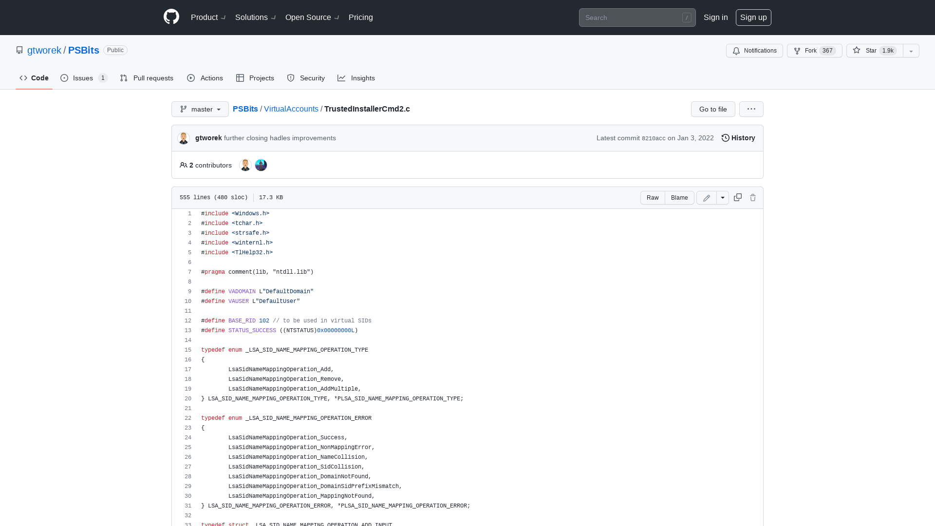
Task: Expand the Open Source menu
Action: (x=312, y=18)
